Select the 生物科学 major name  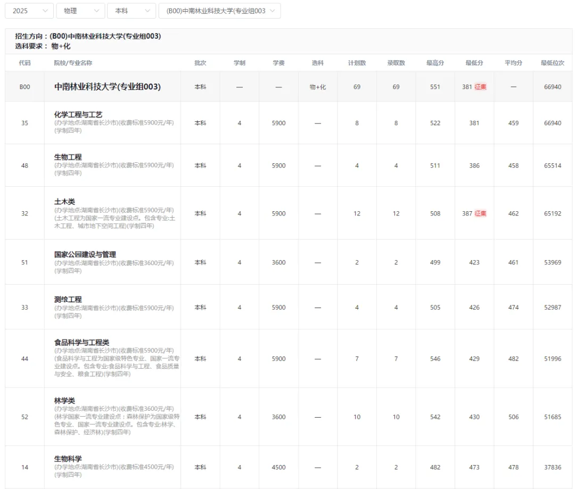coord(68,459)
